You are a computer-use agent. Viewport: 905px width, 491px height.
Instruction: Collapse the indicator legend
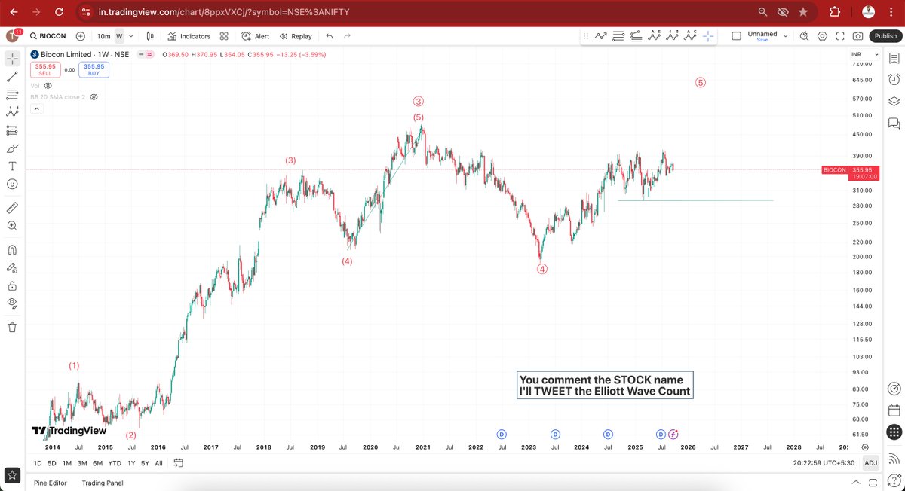35,109
